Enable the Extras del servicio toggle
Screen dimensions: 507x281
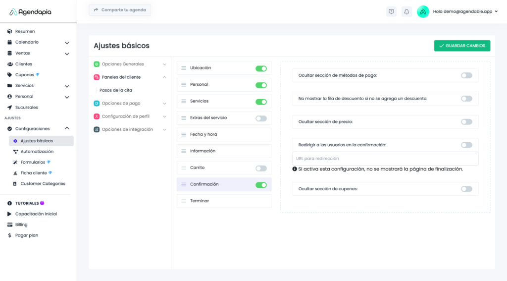[x=261, y=118]
